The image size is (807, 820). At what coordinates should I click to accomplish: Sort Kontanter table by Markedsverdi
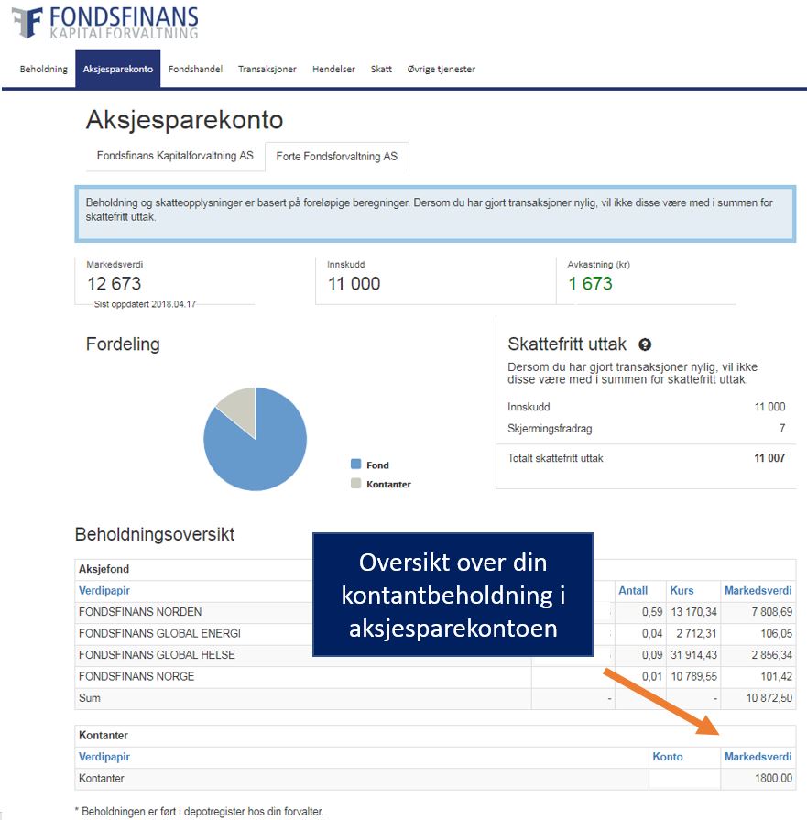pyautogui.click(x=758, y=757)
